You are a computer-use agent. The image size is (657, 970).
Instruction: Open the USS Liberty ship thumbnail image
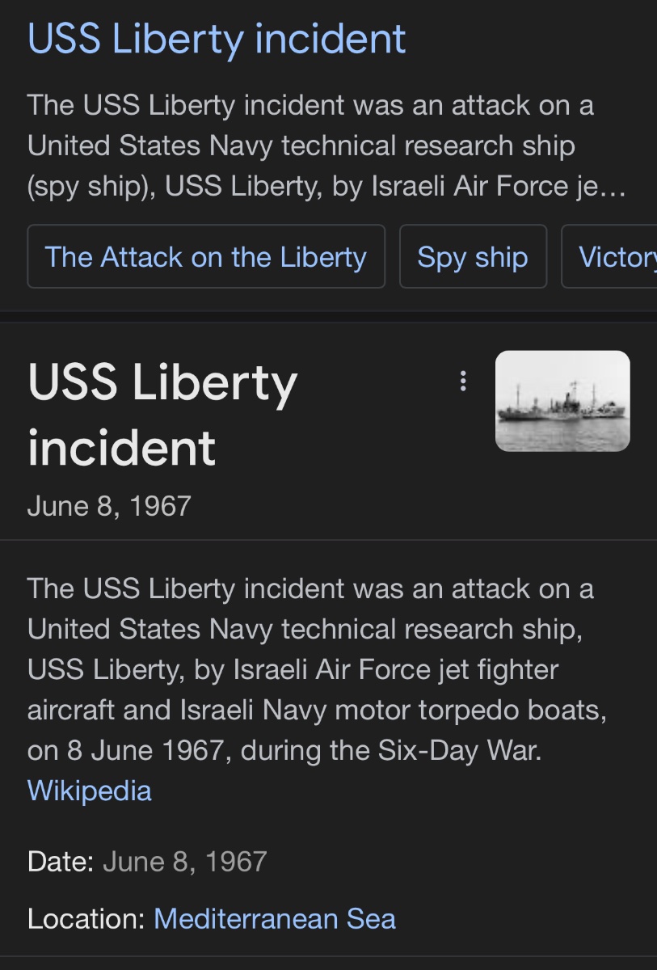(562, 401)
